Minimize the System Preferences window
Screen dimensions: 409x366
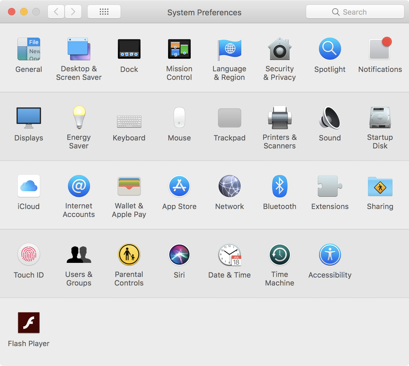(x=24, y=12)
